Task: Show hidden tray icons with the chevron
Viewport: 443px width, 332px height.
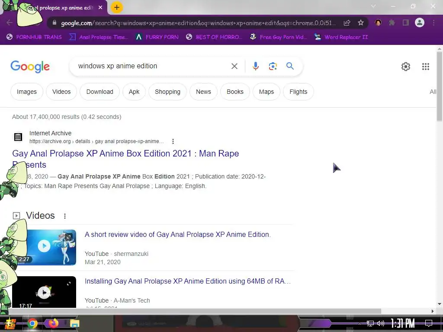Action: pos(360,323)
